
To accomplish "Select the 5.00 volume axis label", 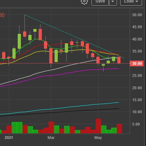I will click(x=136, y=124).
